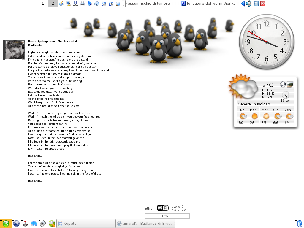Click the '16 kph' wind speed value
The image size is (304, 228).
(285, 100)
